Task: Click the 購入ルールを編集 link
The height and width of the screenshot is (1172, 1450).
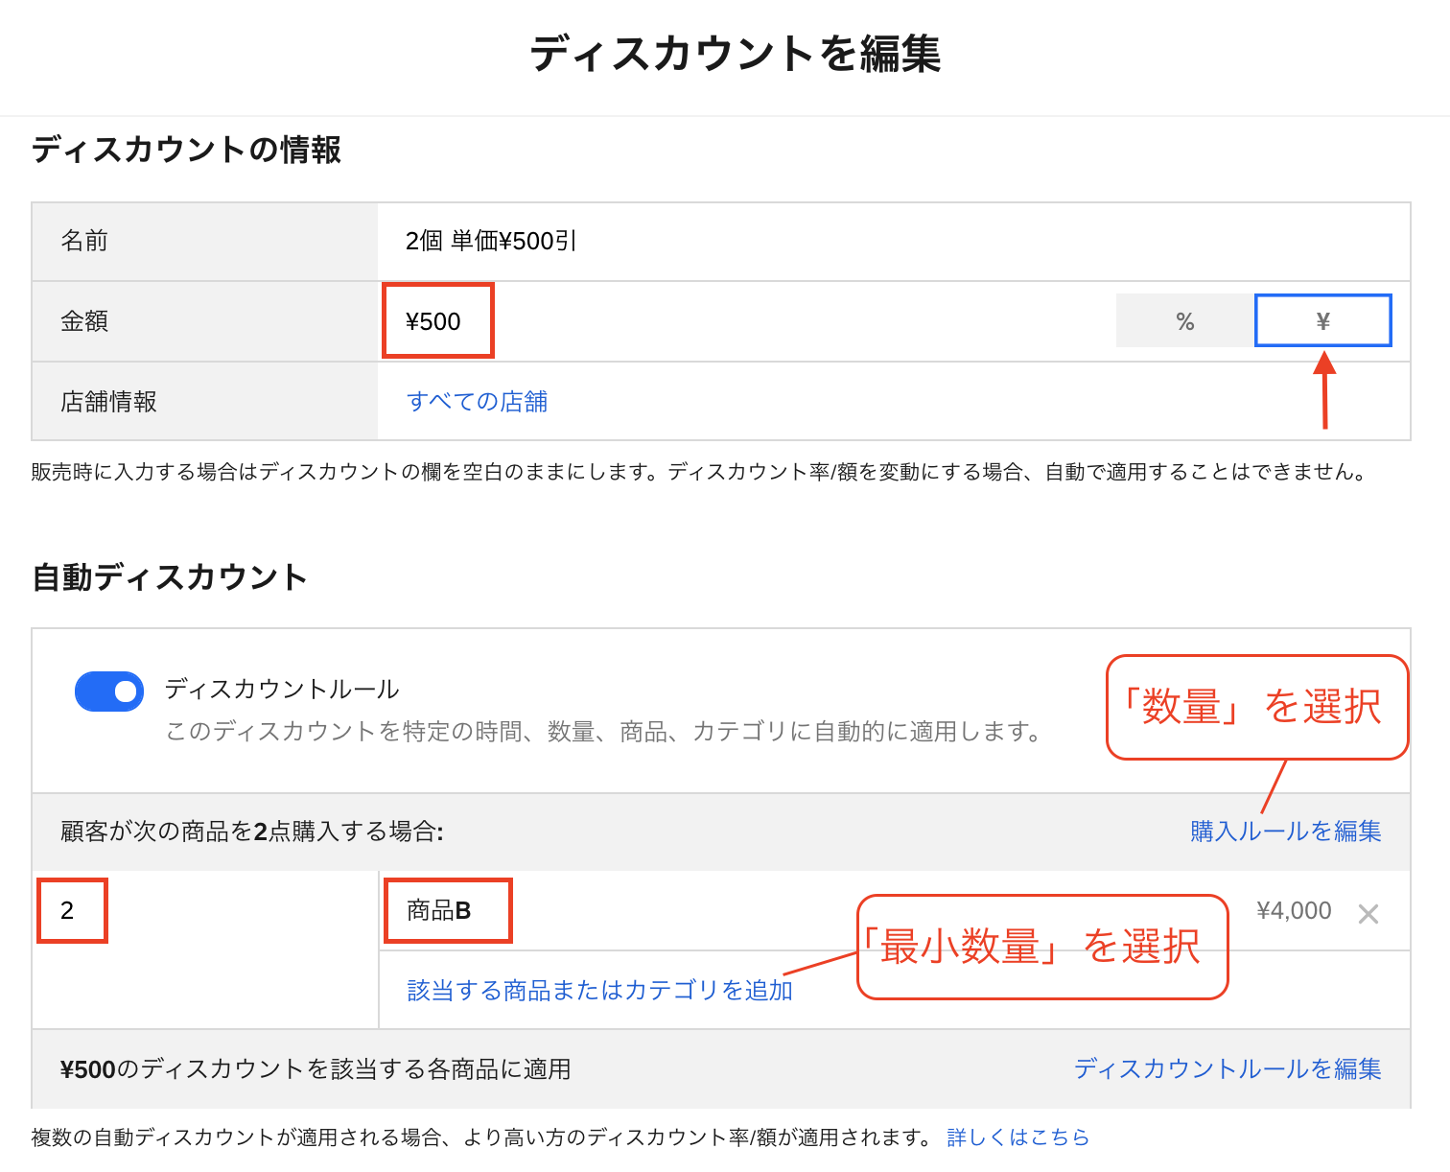Action: tap(1285, 832)
